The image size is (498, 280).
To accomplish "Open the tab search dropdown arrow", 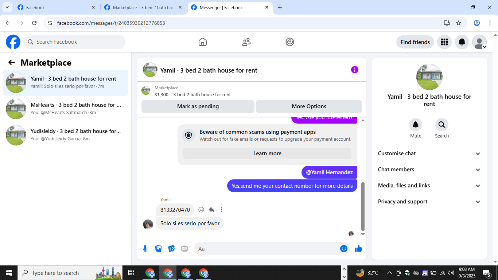I will [7, 7].
